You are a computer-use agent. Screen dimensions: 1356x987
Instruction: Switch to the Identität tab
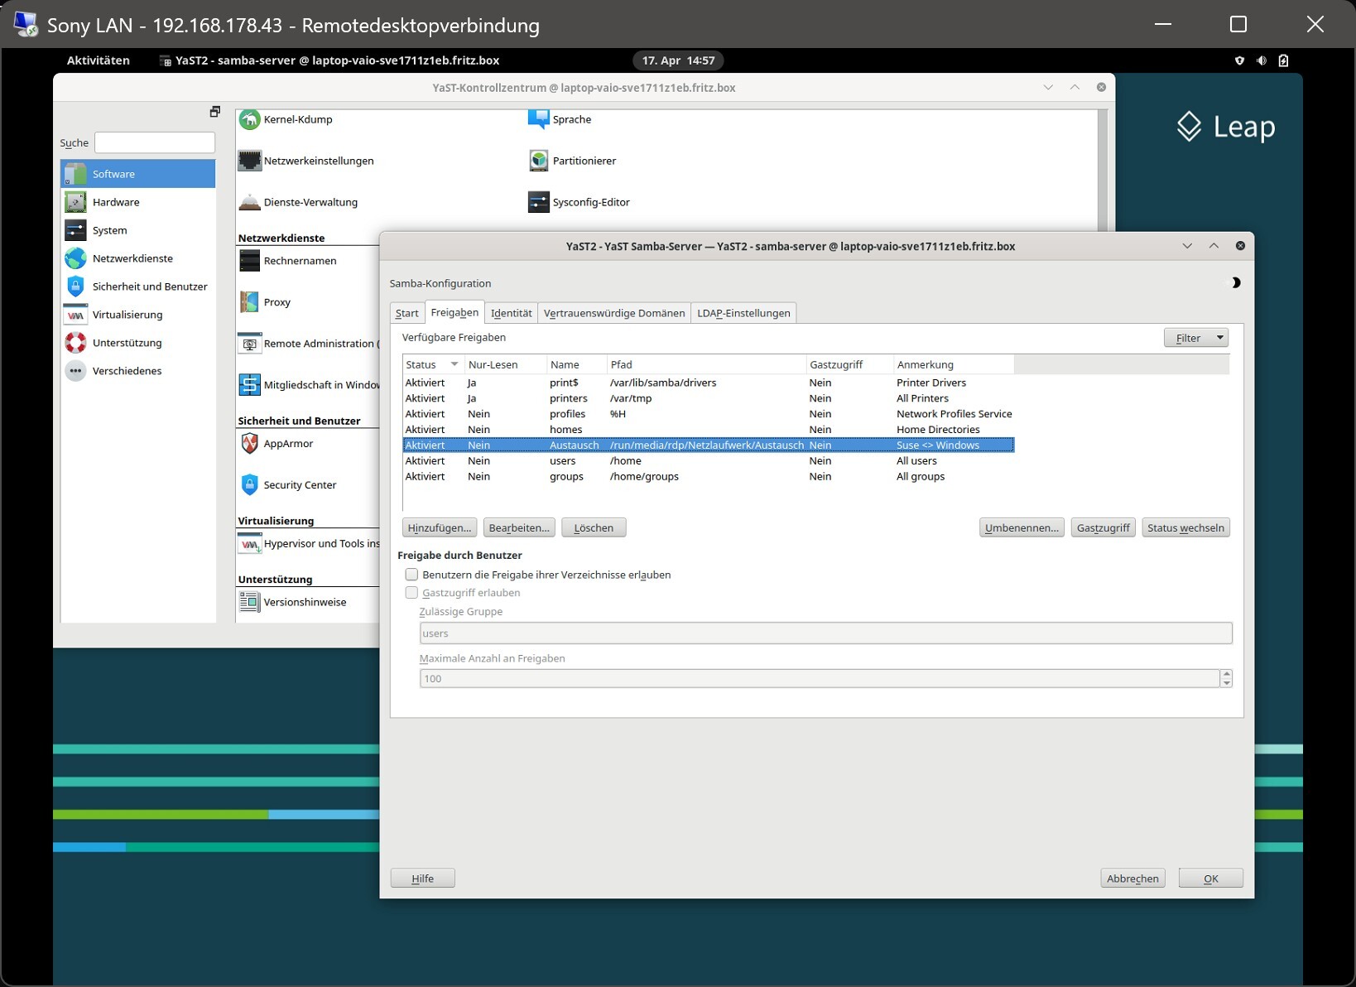tap(511, 313)
